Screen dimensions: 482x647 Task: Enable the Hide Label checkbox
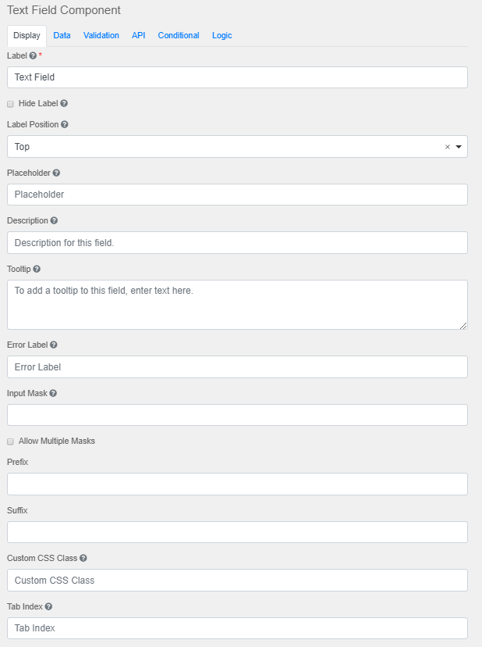click(x=11, y=104)
